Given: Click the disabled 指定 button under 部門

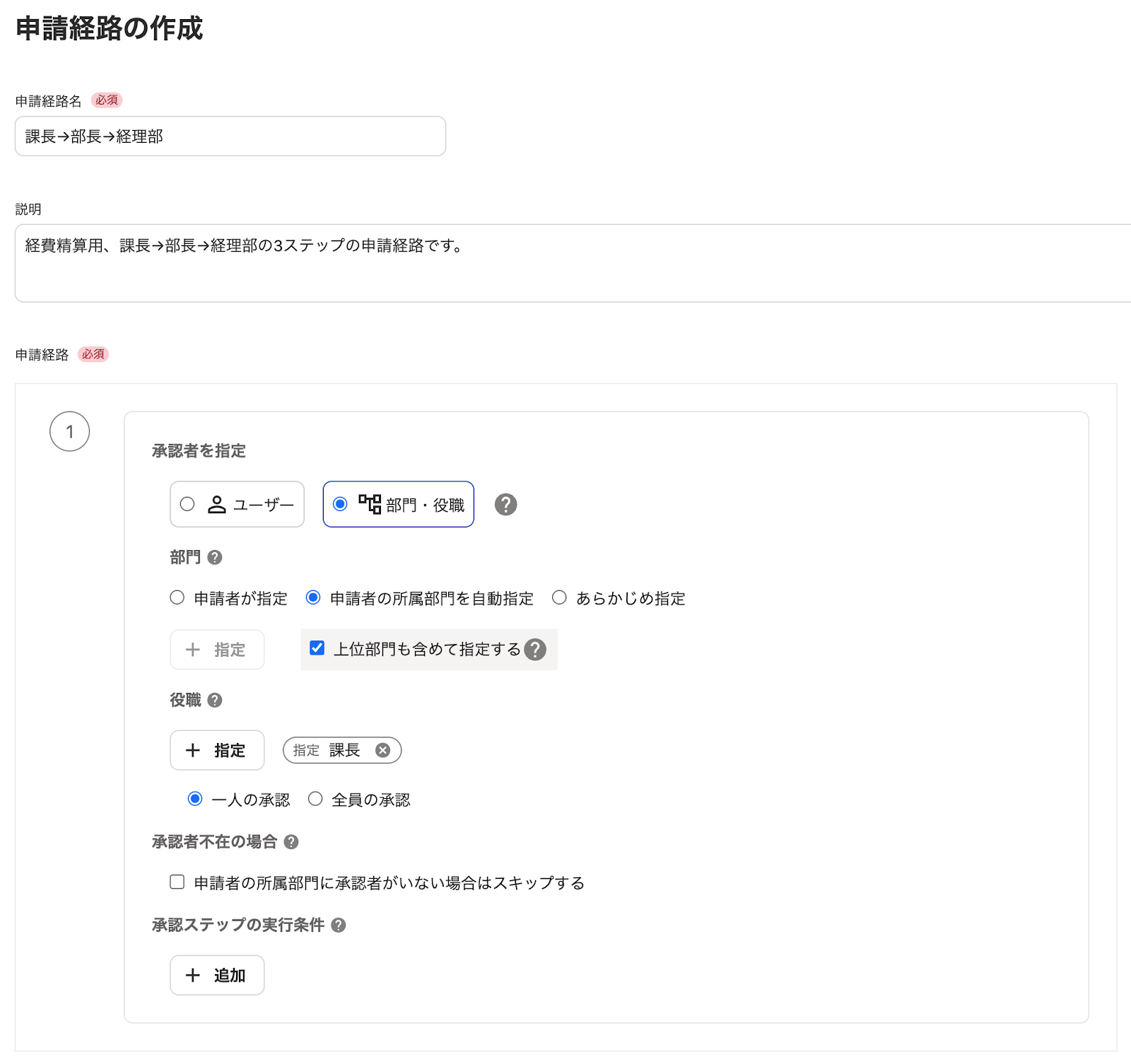Looking at the screenshot, I should coord(217,650).
